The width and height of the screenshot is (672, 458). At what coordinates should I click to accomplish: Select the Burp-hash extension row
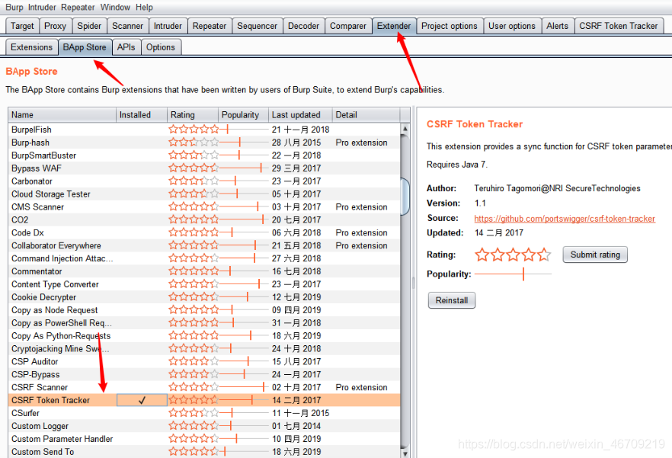coord(204,143)
